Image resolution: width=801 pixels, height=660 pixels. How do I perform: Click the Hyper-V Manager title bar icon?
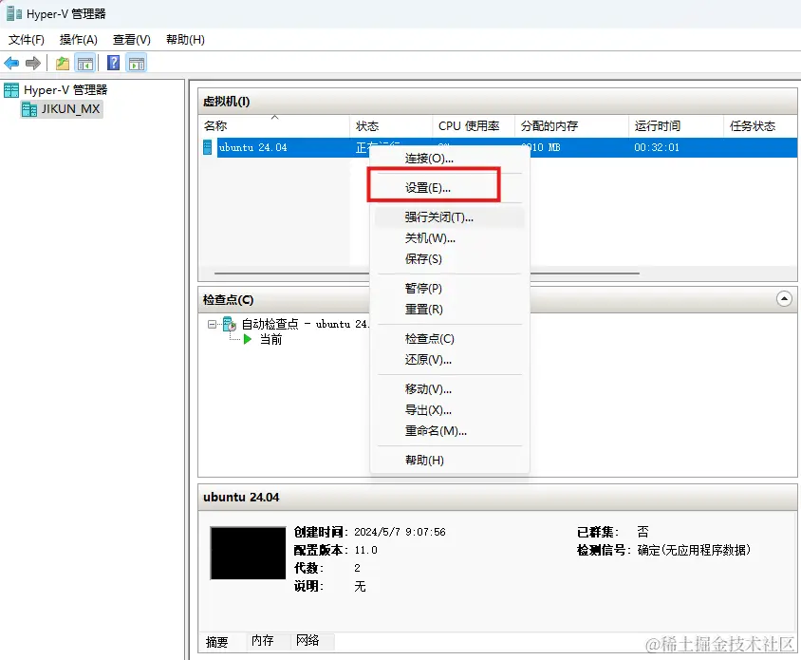14,14
